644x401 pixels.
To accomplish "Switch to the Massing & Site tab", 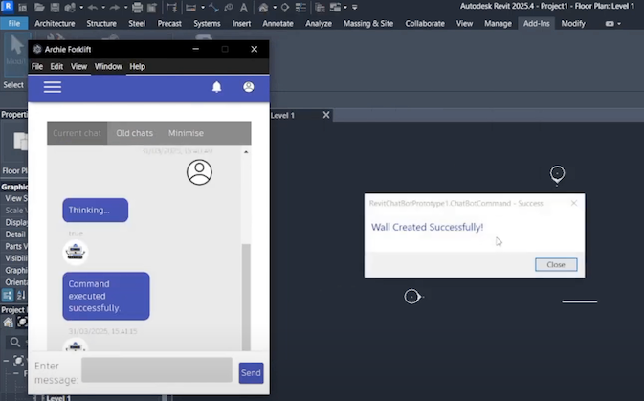I will coord(368,23).
